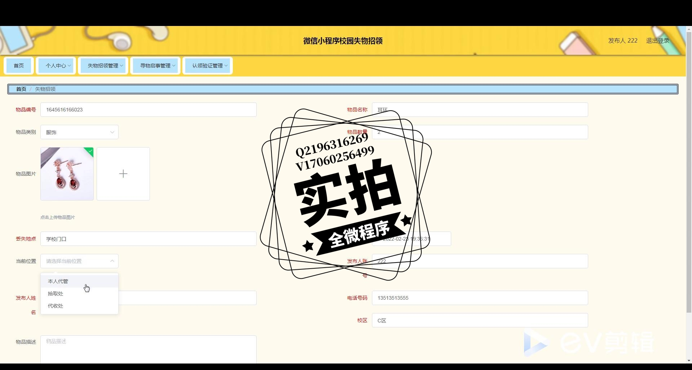
Task: Select 代收处 option
Action: click(79, 306)
